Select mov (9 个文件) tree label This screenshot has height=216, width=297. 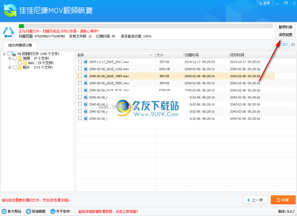pos(41,63)
